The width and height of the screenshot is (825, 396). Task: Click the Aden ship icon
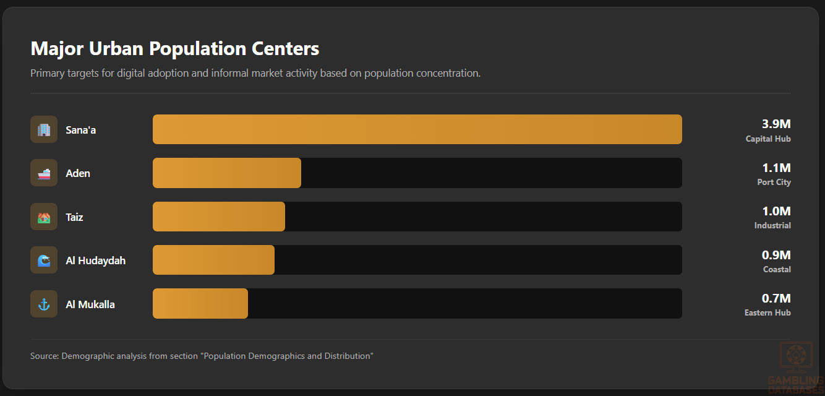coord(44,173)
